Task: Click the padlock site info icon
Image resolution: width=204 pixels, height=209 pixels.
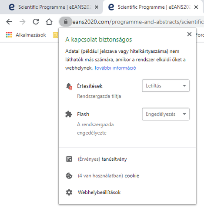Action: pos(66,22)
